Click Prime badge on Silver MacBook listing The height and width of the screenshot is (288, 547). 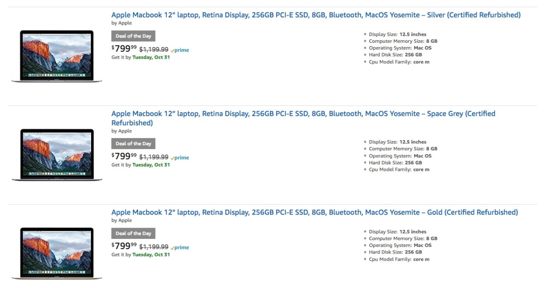click(x=180, y=50)
